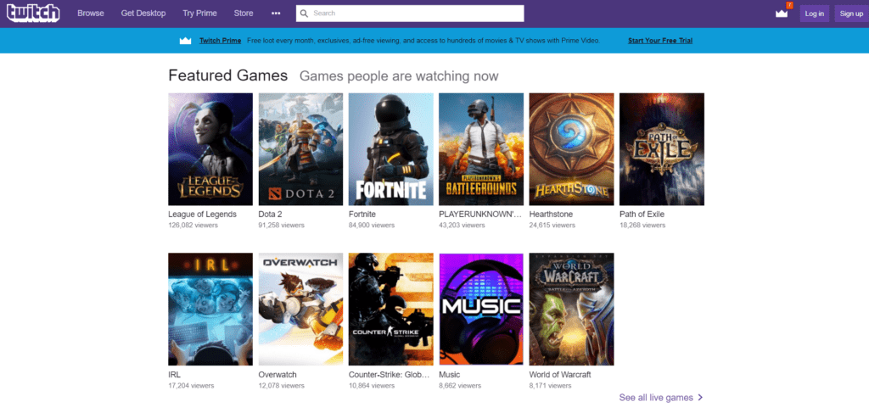Image resolution: width=869 pixels, height=413 pixels.
Task: Open the Counter-Strike cover art
Action: [x=390, y=309]
